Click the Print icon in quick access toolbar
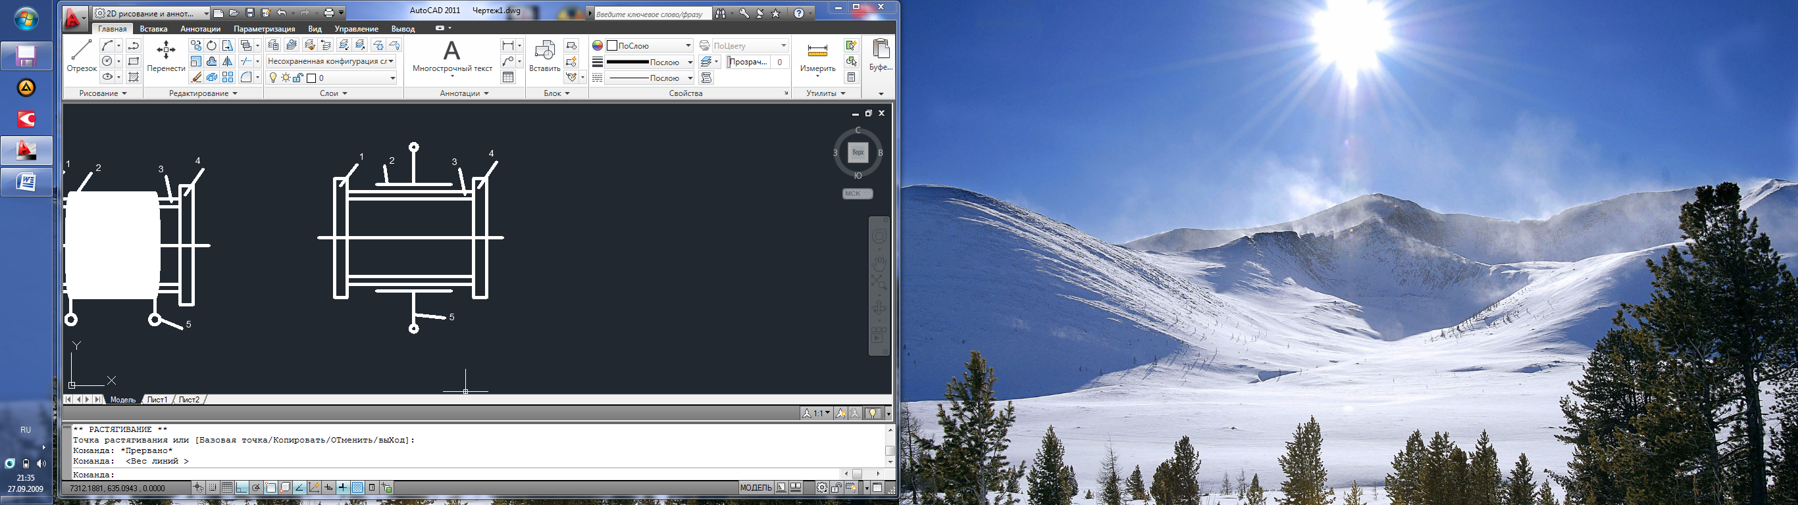The width and height of the screenshot is (1798, 505). tap(329, 12)
